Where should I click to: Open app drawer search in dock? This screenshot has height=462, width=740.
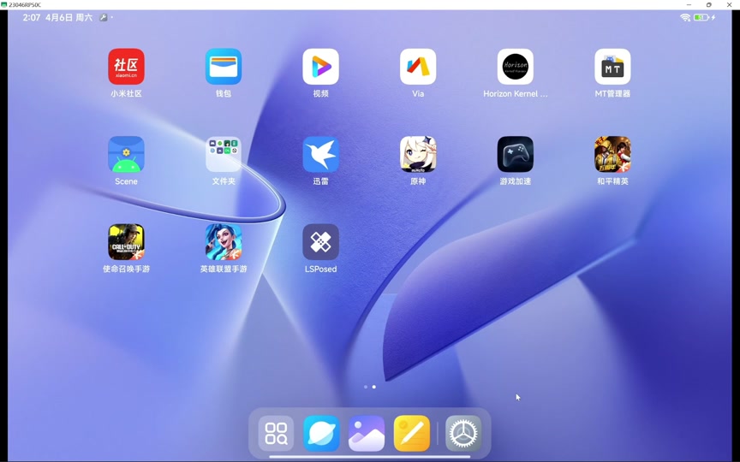(x=276, y=433)
